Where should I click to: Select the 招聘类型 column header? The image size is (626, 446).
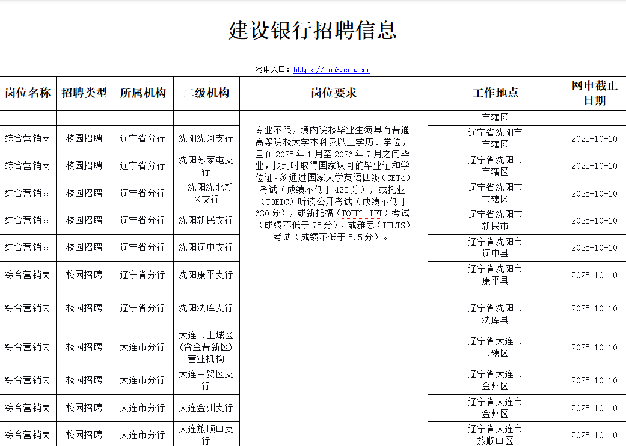[84, 93]
